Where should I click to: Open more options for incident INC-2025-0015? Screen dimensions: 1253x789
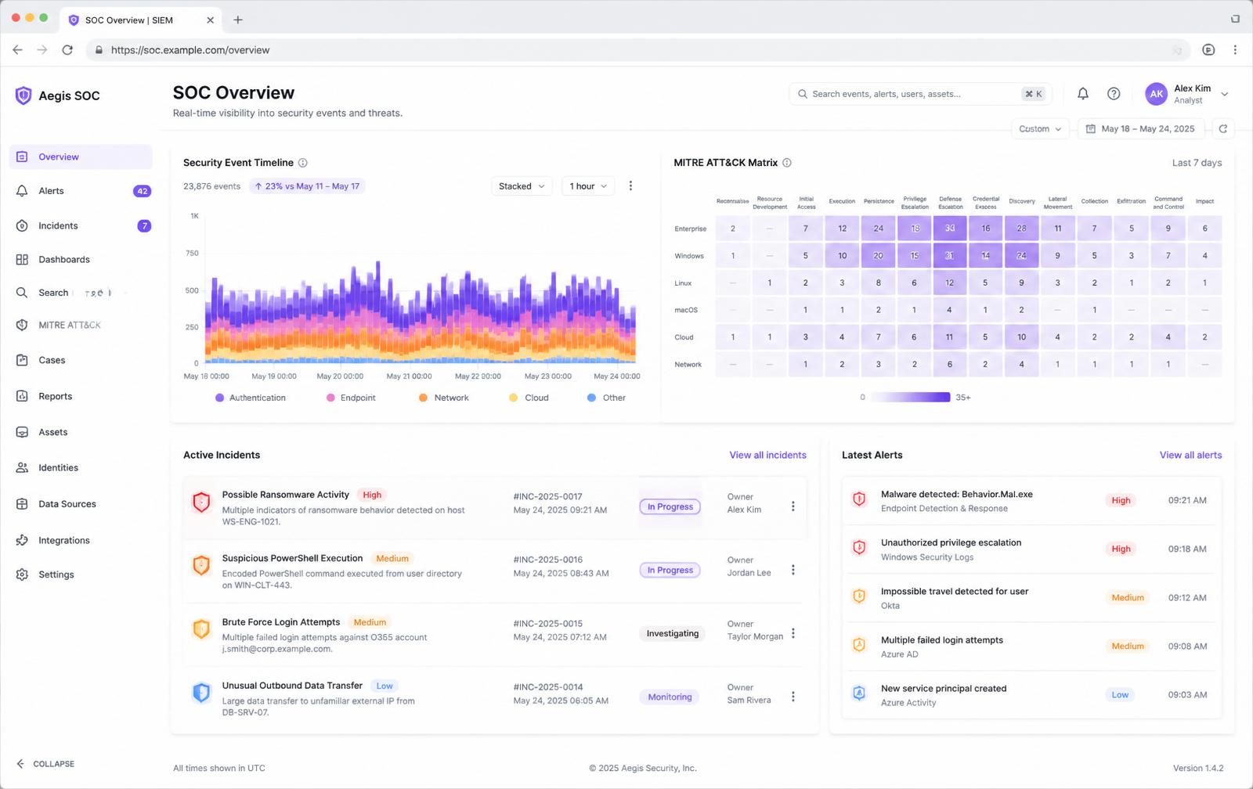coord(793,633)
